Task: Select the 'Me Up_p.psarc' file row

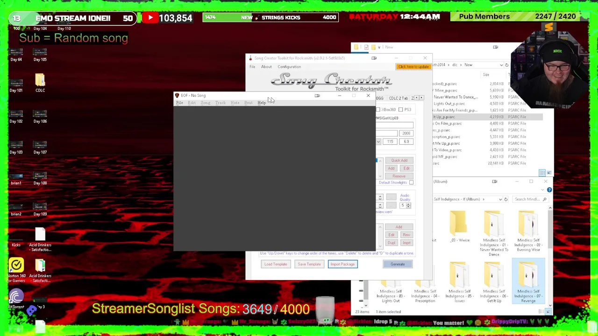Action: [488, 143]
